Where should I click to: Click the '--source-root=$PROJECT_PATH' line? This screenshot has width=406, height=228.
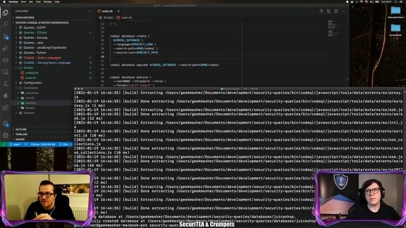click(x=135, y=53)
